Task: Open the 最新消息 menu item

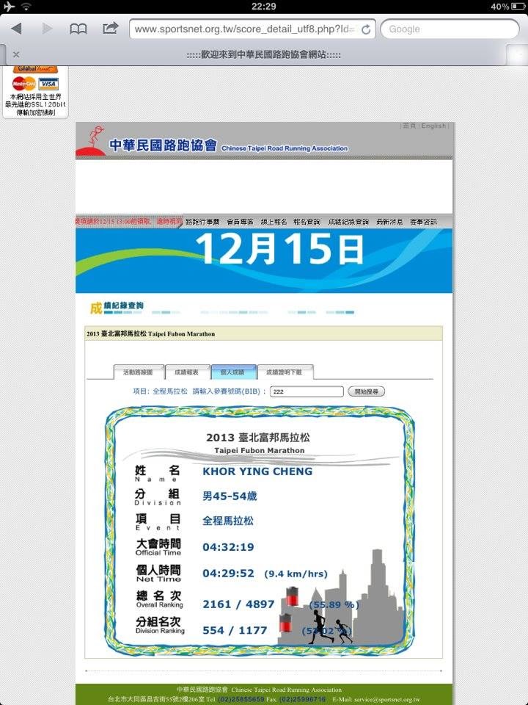Action: click(389, 222)
